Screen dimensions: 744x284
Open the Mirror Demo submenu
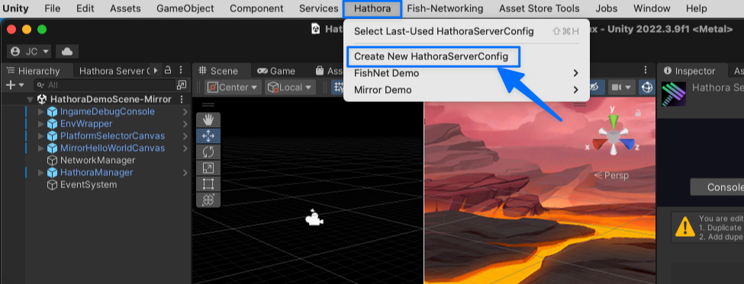click(466, 90)
